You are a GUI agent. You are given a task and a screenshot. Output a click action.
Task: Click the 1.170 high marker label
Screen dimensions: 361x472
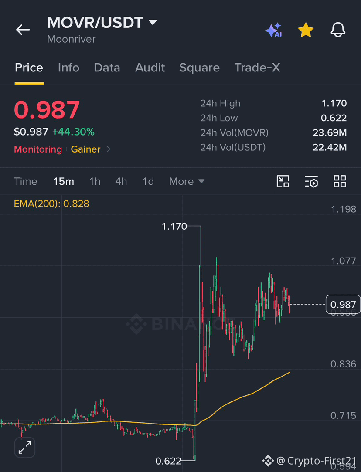[174, 226]
